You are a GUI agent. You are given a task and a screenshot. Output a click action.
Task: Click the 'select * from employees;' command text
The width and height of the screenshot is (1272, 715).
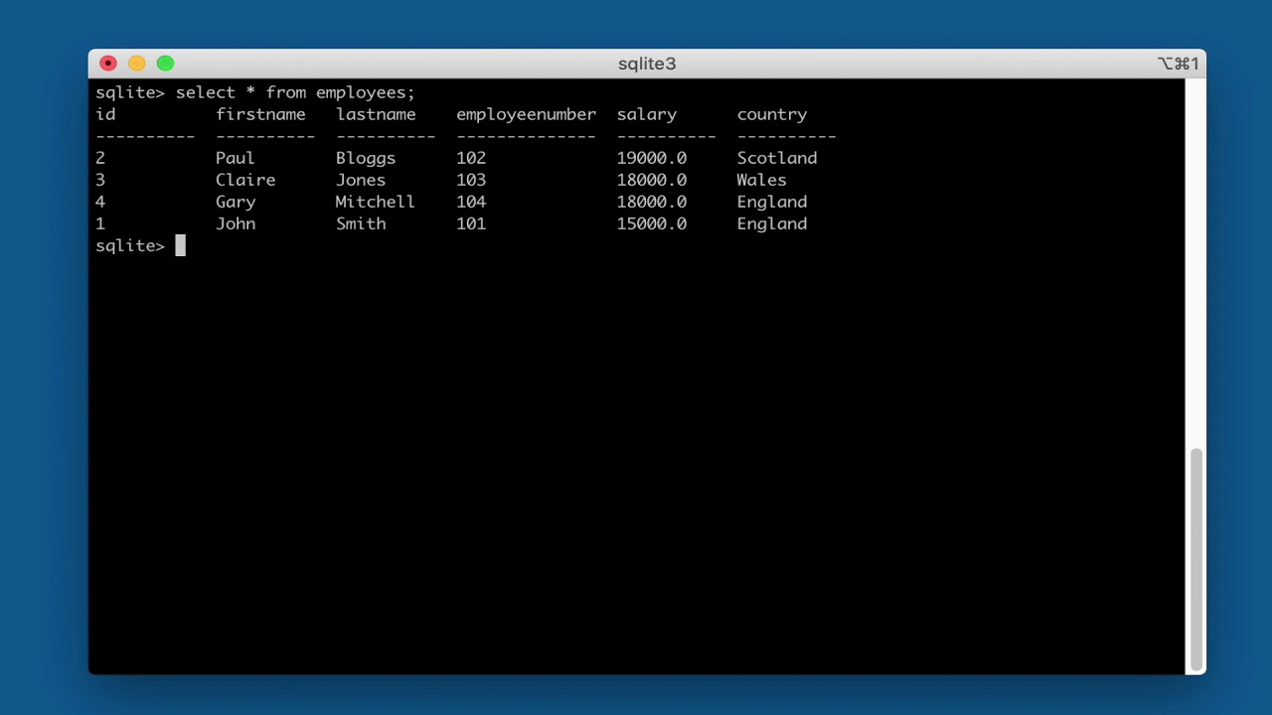[295, 92]
